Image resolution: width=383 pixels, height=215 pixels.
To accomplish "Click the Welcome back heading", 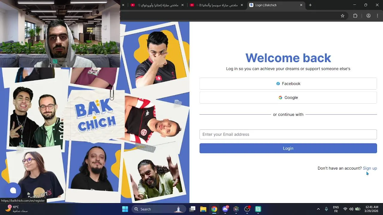I will click(x=288, y=58).
